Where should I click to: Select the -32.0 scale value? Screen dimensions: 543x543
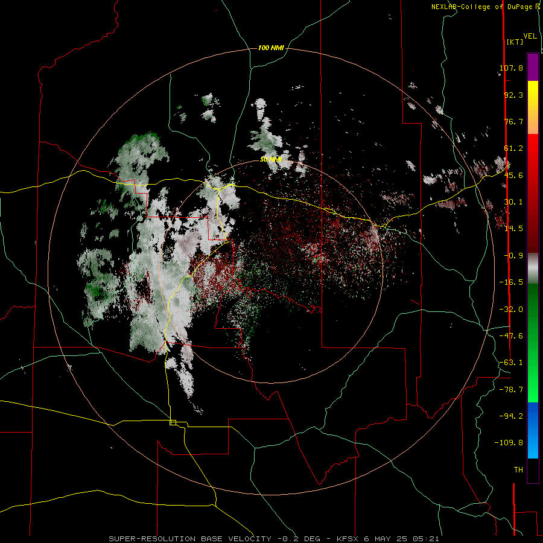tap(511, 310)
